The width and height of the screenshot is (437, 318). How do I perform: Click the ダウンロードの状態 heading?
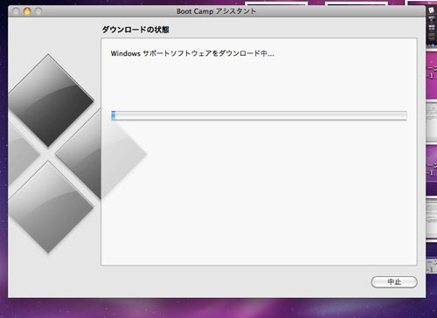click(x=135, y=30)
